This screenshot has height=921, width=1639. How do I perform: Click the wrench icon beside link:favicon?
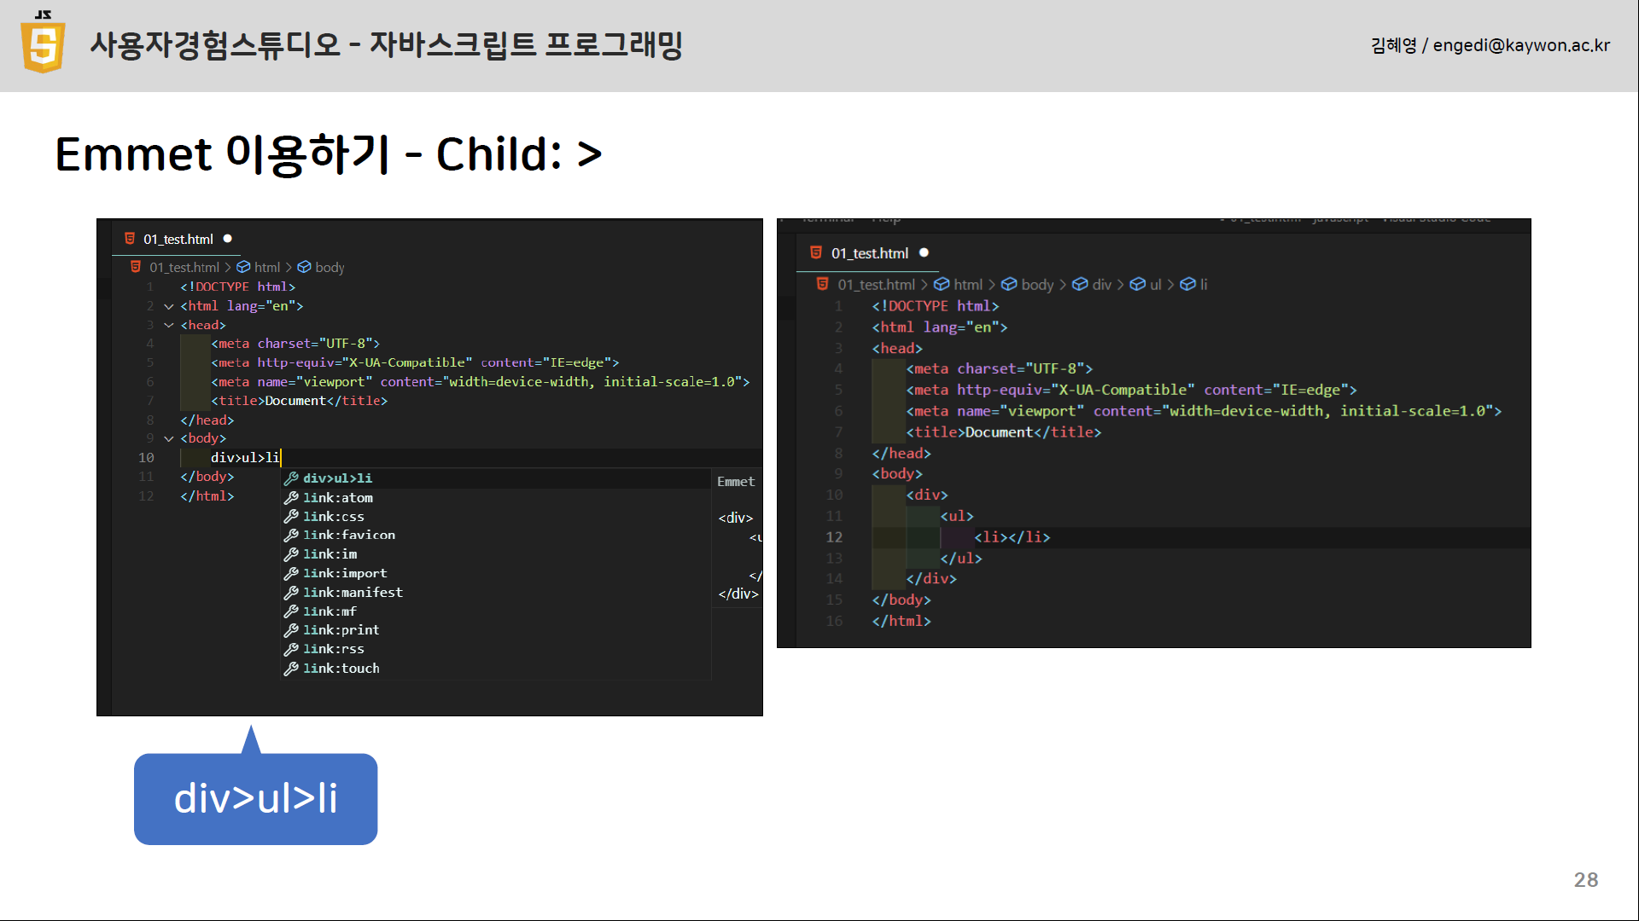tap(291, 535)
